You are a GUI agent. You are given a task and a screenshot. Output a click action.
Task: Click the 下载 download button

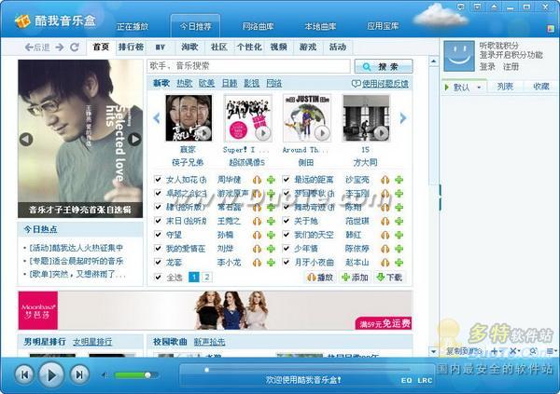[389, 278]
